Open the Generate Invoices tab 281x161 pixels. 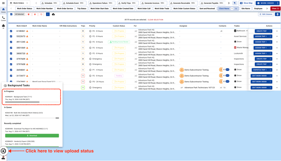click(x=154, y=3)
